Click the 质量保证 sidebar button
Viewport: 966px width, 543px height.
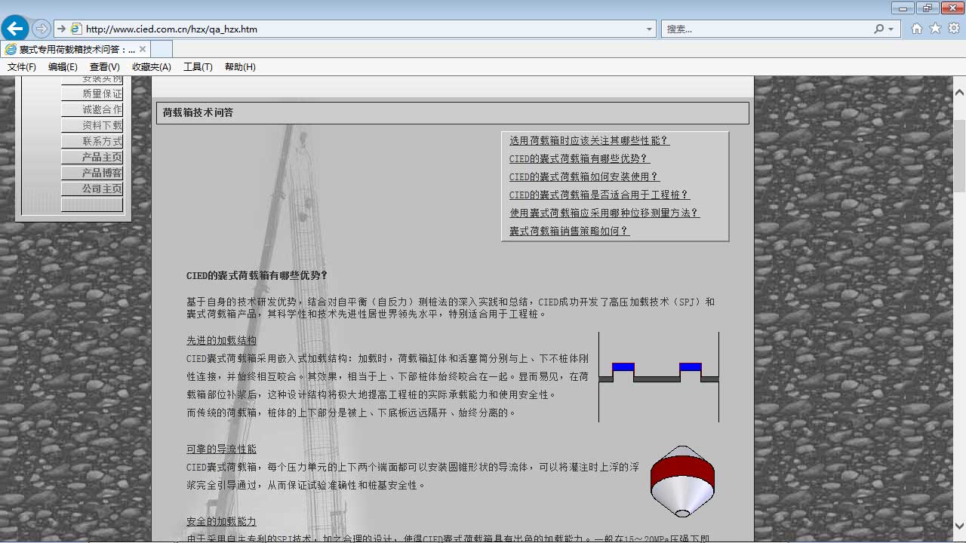pyautogui.click(x=92, y=94)
